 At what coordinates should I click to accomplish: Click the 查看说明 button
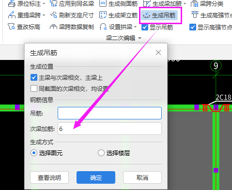[49, 177]
